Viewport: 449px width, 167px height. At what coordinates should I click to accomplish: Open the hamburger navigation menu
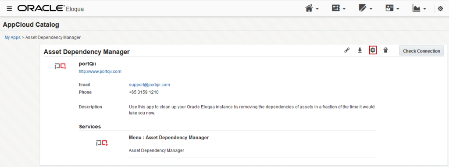pos(10,9)
